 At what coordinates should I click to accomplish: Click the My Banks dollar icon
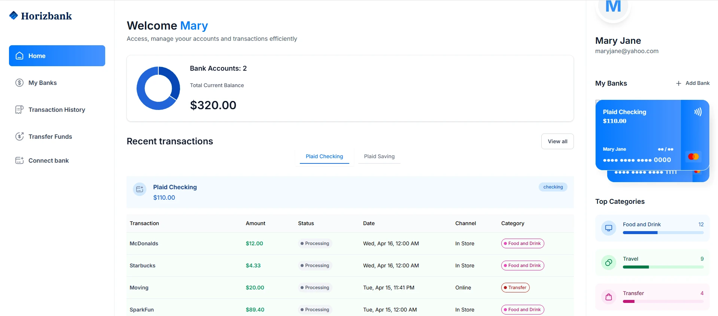point(19,83)
